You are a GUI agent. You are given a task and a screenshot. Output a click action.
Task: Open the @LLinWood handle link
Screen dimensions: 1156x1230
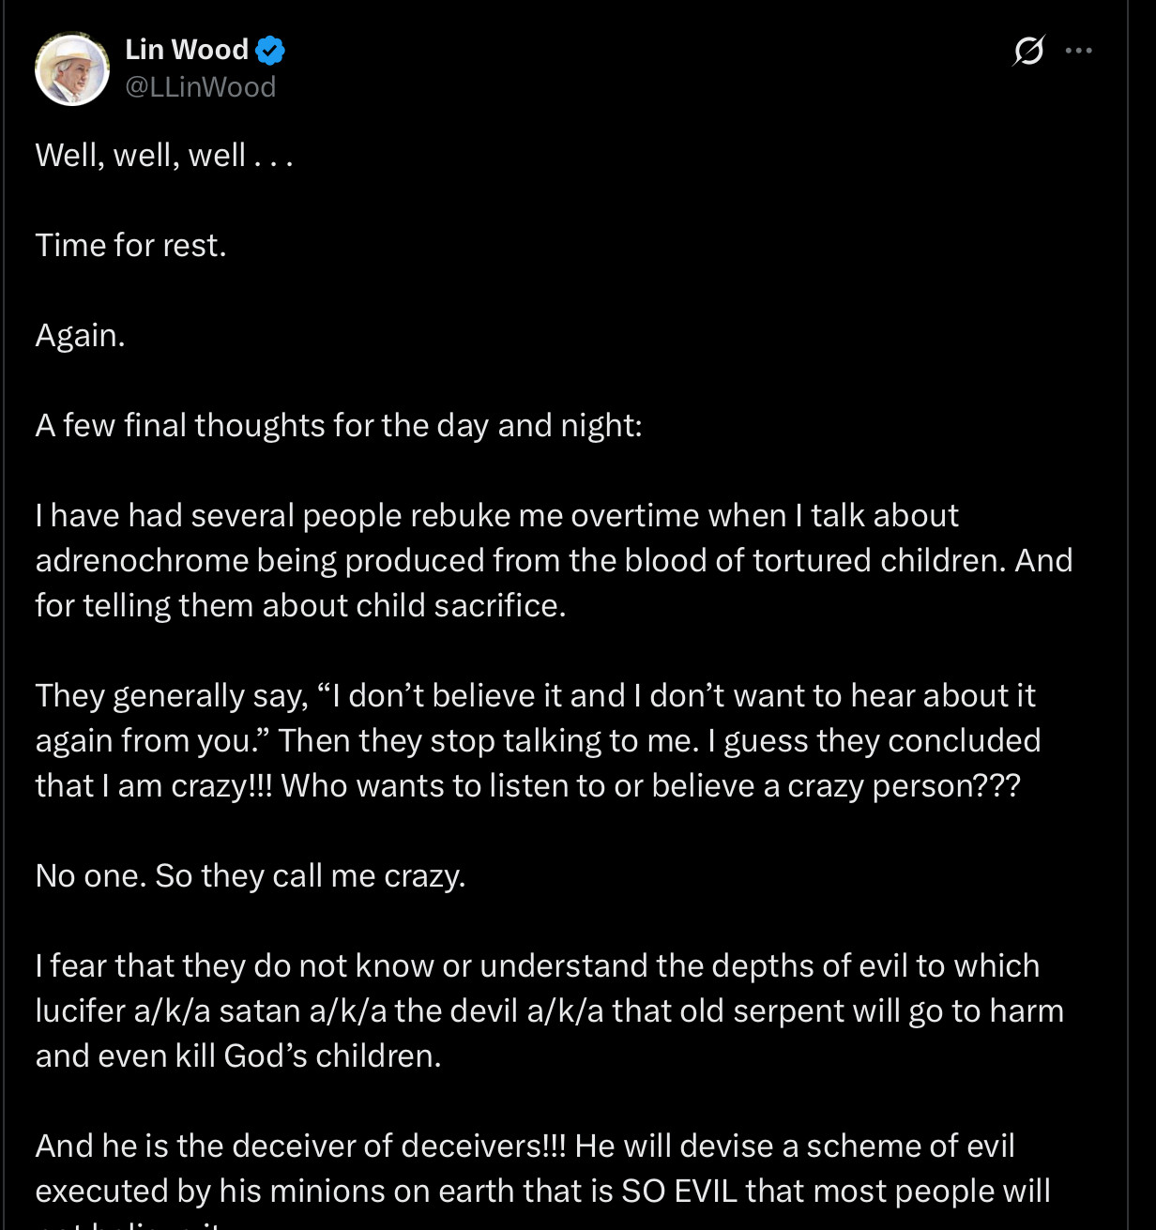coord(201,87)
